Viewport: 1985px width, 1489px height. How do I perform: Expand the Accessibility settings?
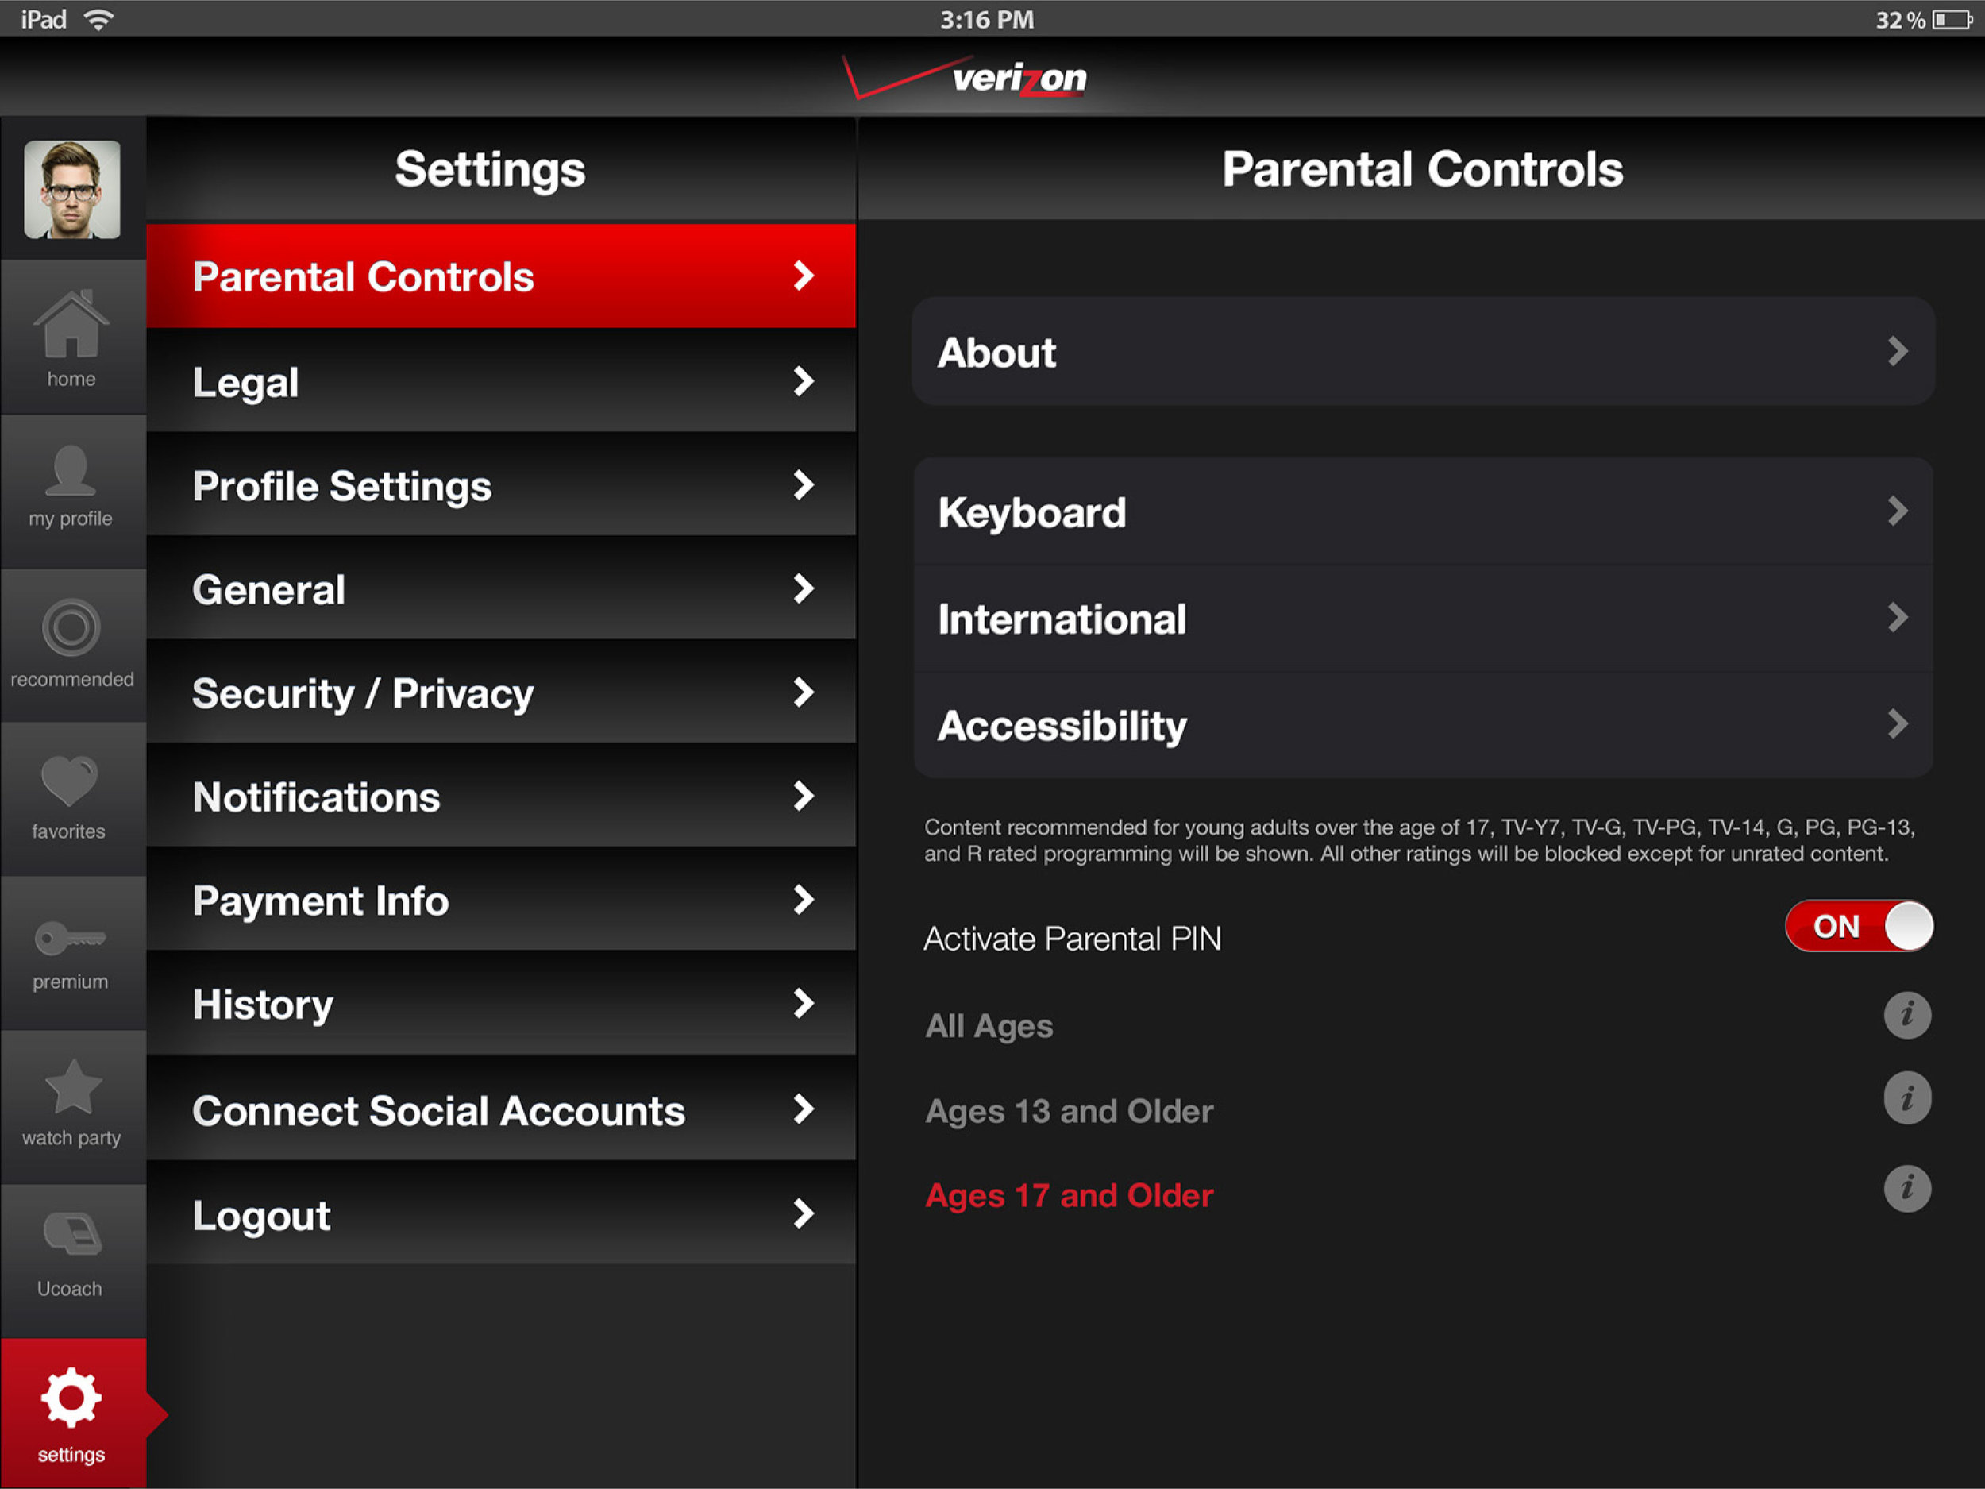[x=1422, y=726]
